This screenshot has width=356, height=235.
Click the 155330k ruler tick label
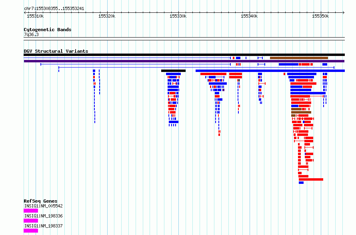coord(178,16)
